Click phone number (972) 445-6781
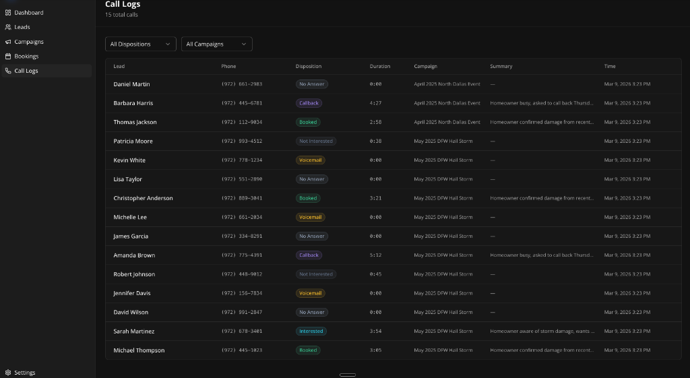This screenshot has width=690, height=378. (242, 103)
